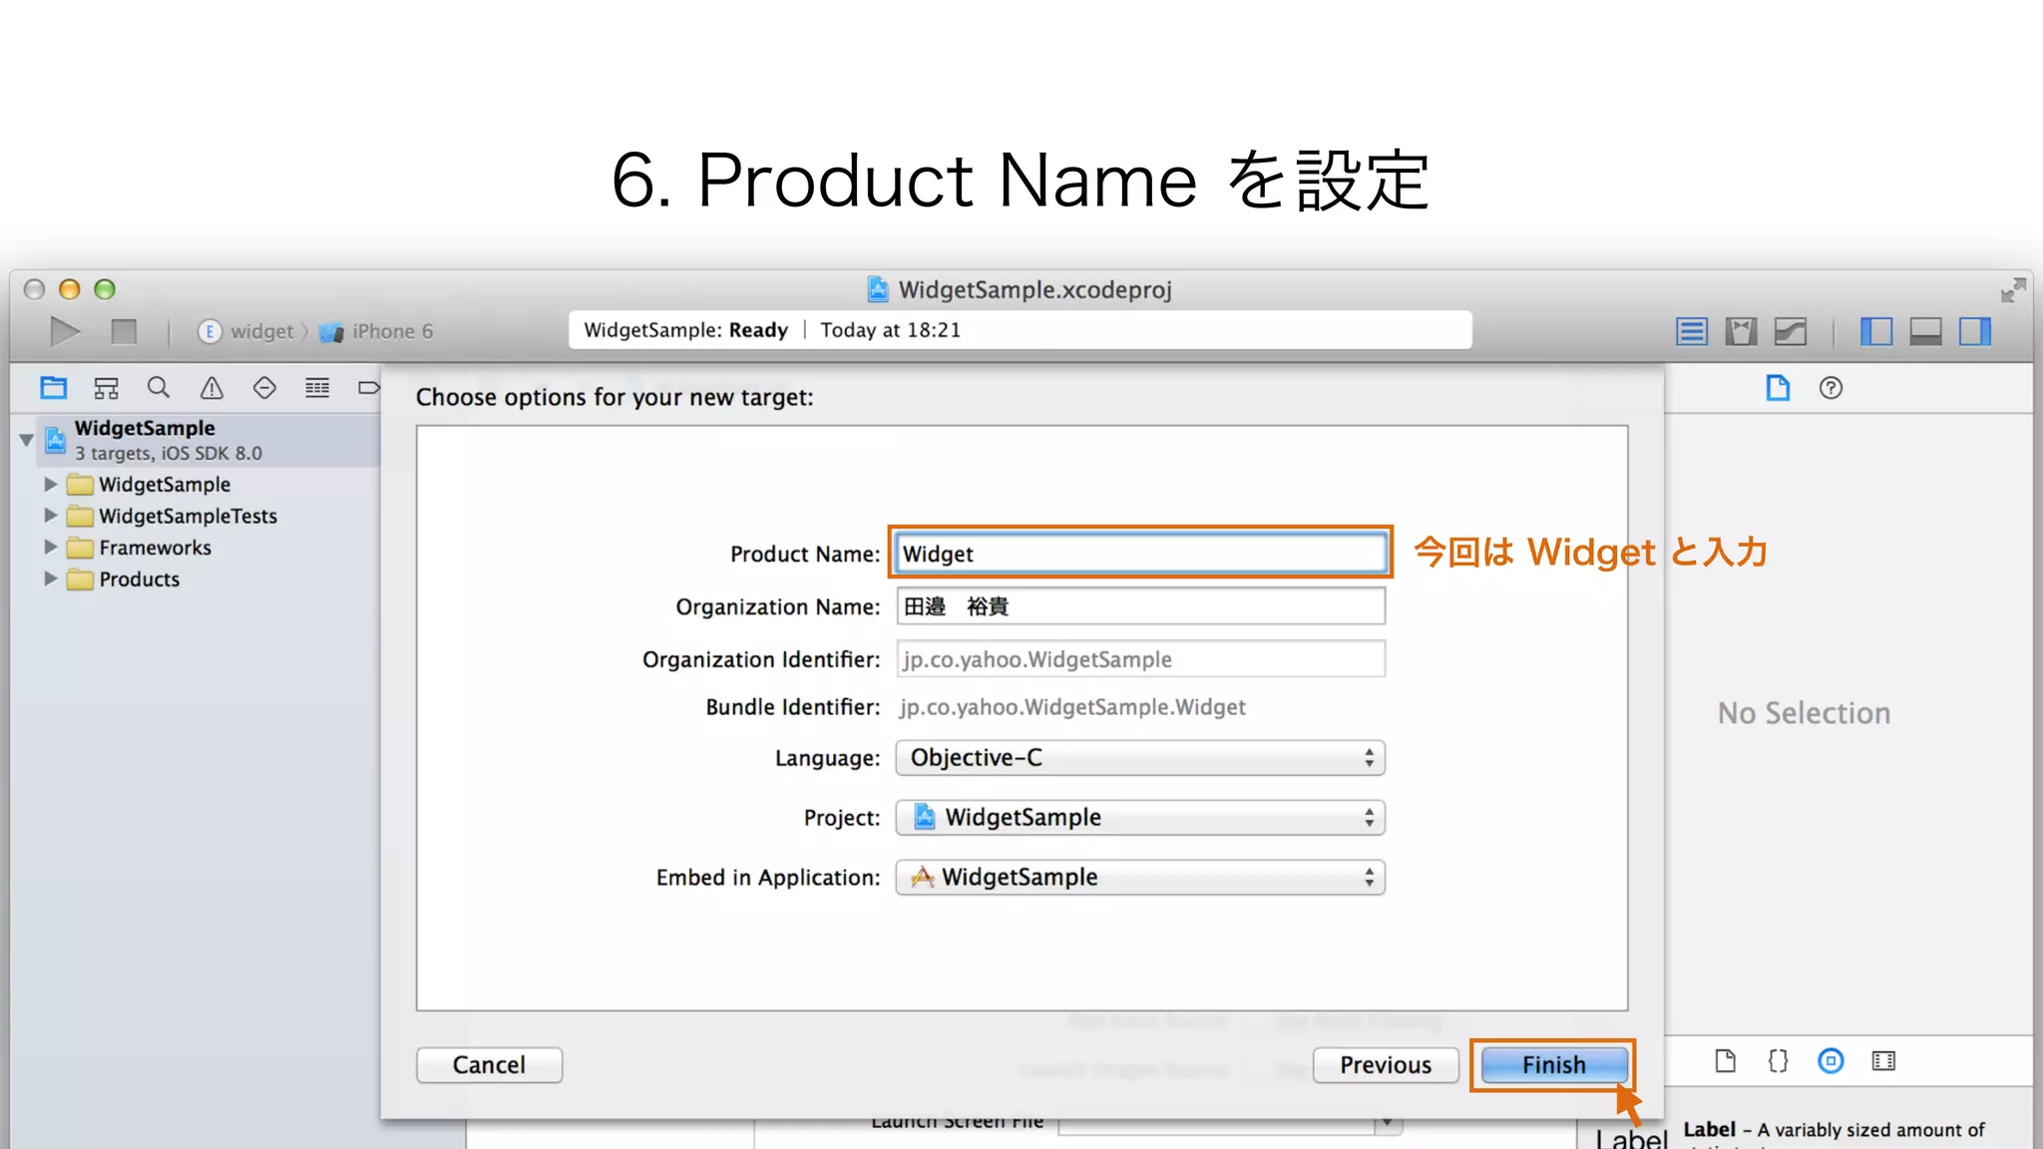Expand the Products folder
This screenshot has height=1149, width=2043.
[51, 578]
